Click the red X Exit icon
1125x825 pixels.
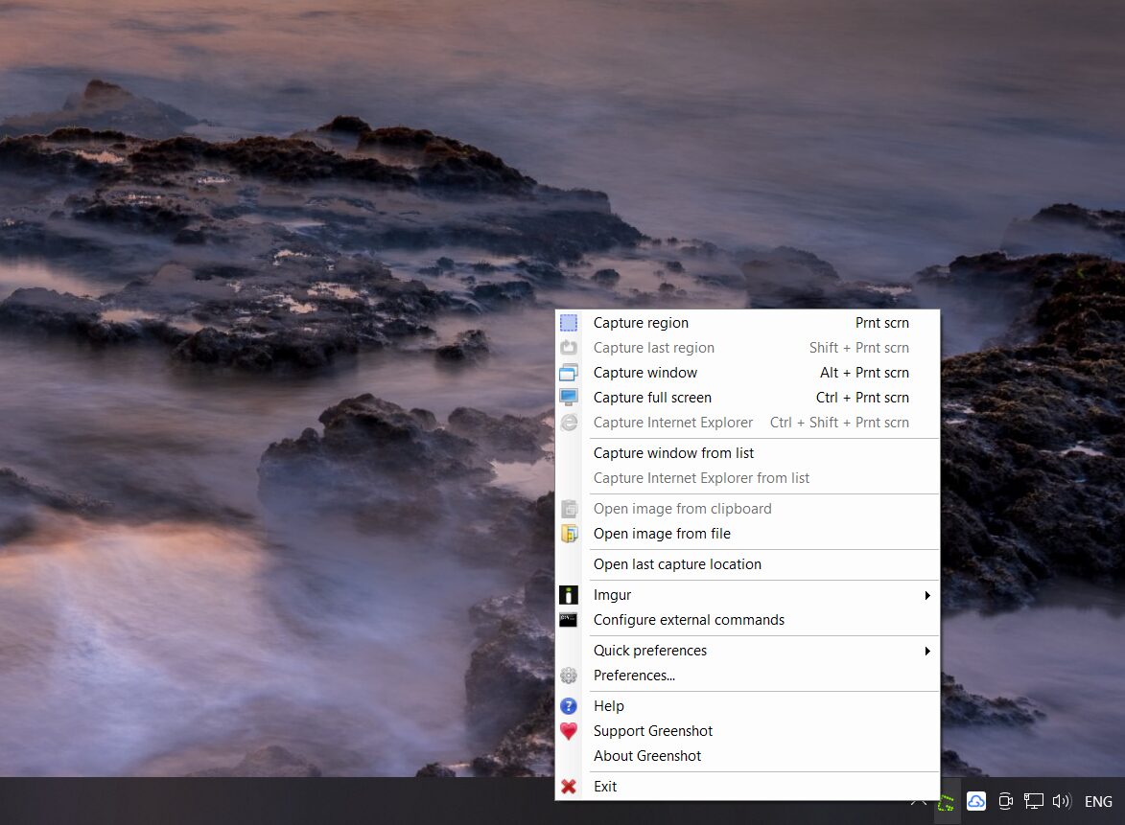569,787
